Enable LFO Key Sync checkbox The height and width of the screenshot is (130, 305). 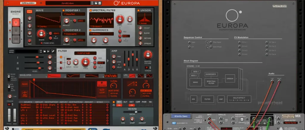pos(141,93)
